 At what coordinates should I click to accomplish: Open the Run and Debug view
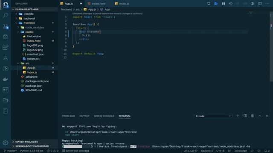6,37
